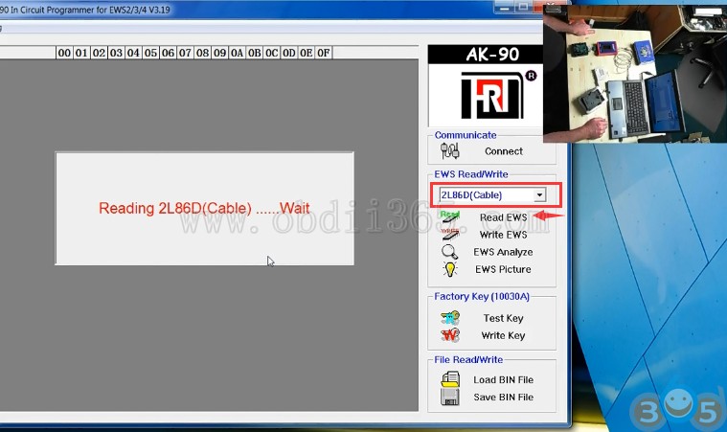727x432 pixels.
Task: Click the AK-90 window title bar text
Action: click(85, 10)
